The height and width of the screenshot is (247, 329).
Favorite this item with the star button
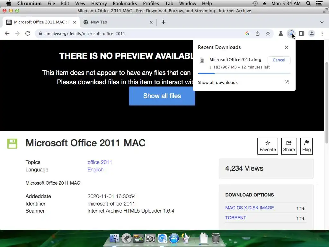[268, 146]
